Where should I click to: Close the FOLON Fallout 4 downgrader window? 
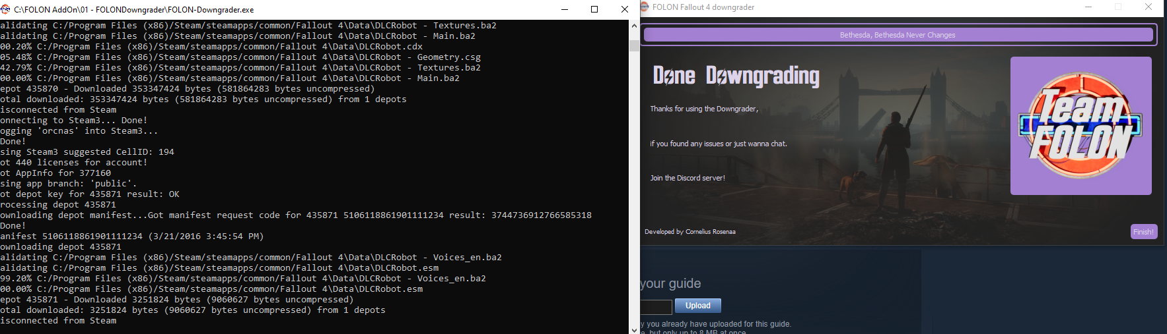1149,7
